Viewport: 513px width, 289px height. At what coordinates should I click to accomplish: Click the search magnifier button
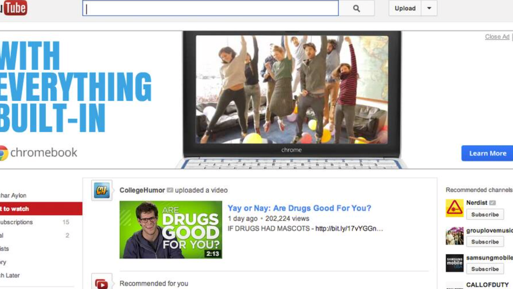[356, 9]
